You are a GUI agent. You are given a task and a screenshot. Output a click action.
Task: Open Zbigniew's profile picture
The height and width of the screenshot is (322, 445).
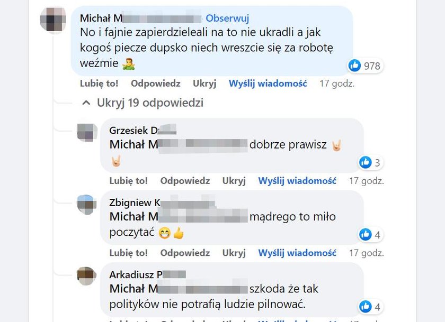coord(87,205)
